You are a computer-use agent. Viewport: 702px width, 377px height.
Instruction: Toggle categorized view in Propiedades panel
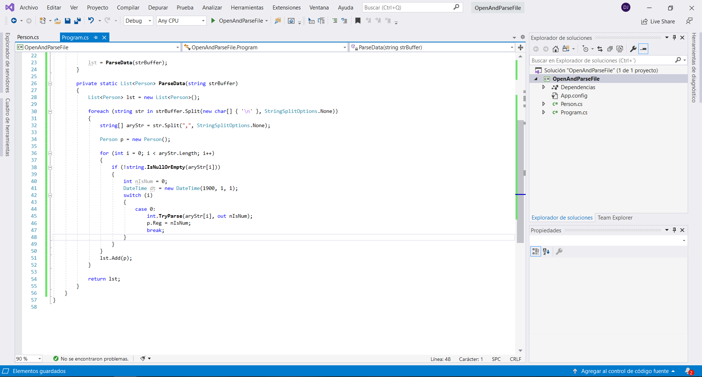(x=536, y=251)
